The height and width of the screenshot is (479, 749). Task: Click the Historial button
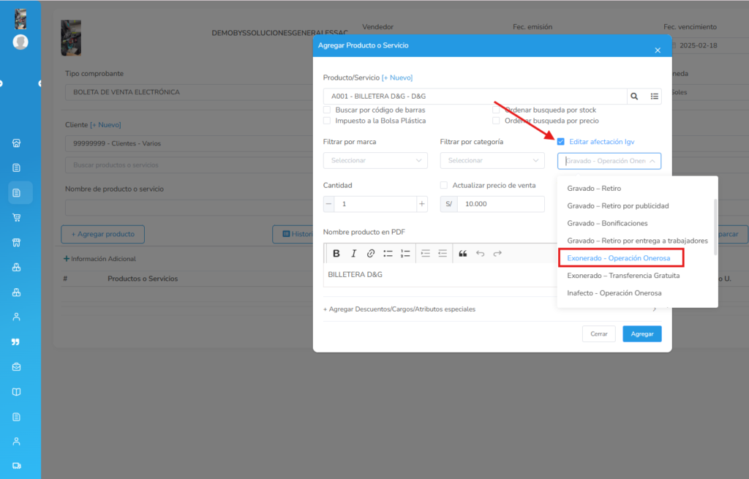coord(293,234)
